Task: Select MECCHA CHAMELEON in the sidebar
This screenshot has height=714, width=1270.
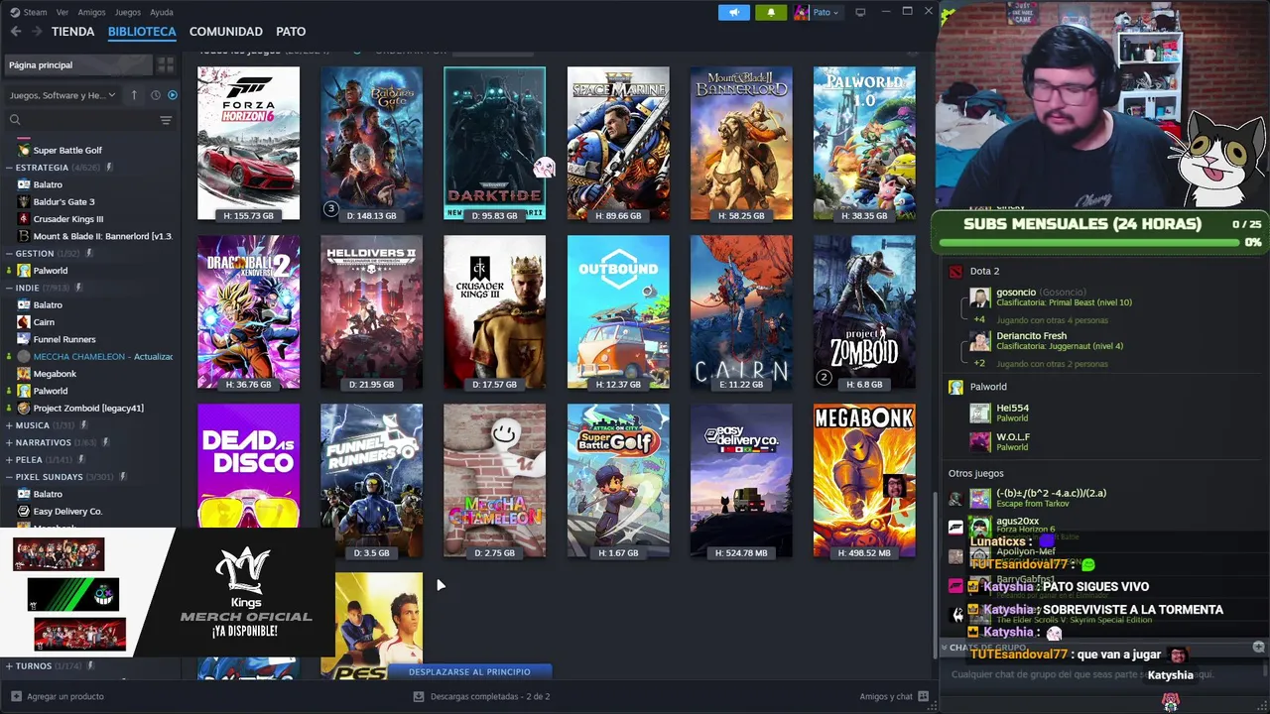Action: pyautogui.click(x=103, y=356)
